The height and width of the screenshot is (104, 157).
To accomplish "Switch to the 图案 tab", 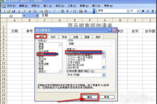I will 87,37.
